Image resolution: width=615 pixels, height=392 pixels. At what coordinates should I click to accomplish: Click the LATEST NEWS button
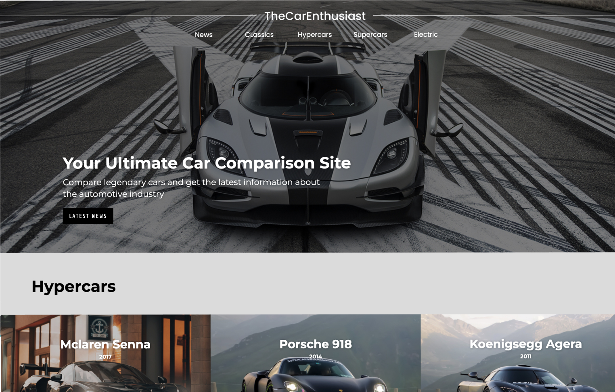(88, 216)
